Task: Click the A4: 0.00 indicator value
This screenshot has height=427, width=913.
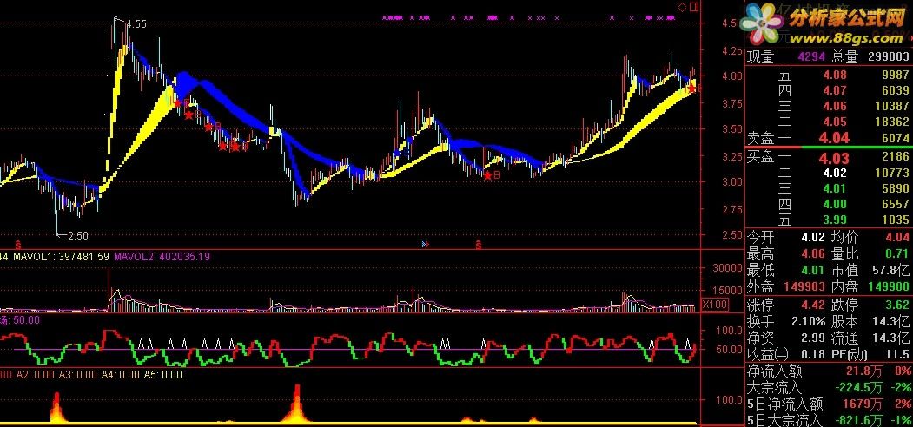Action: [x=121, y=375]
